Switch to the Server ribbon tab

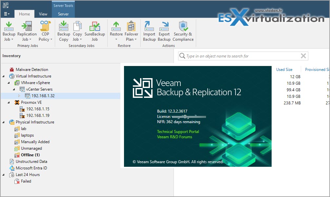click(x=63, y=14)
